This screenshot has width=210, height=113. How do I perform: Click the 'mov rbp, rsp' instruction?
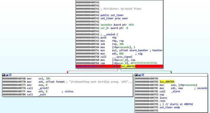point(112,41)
